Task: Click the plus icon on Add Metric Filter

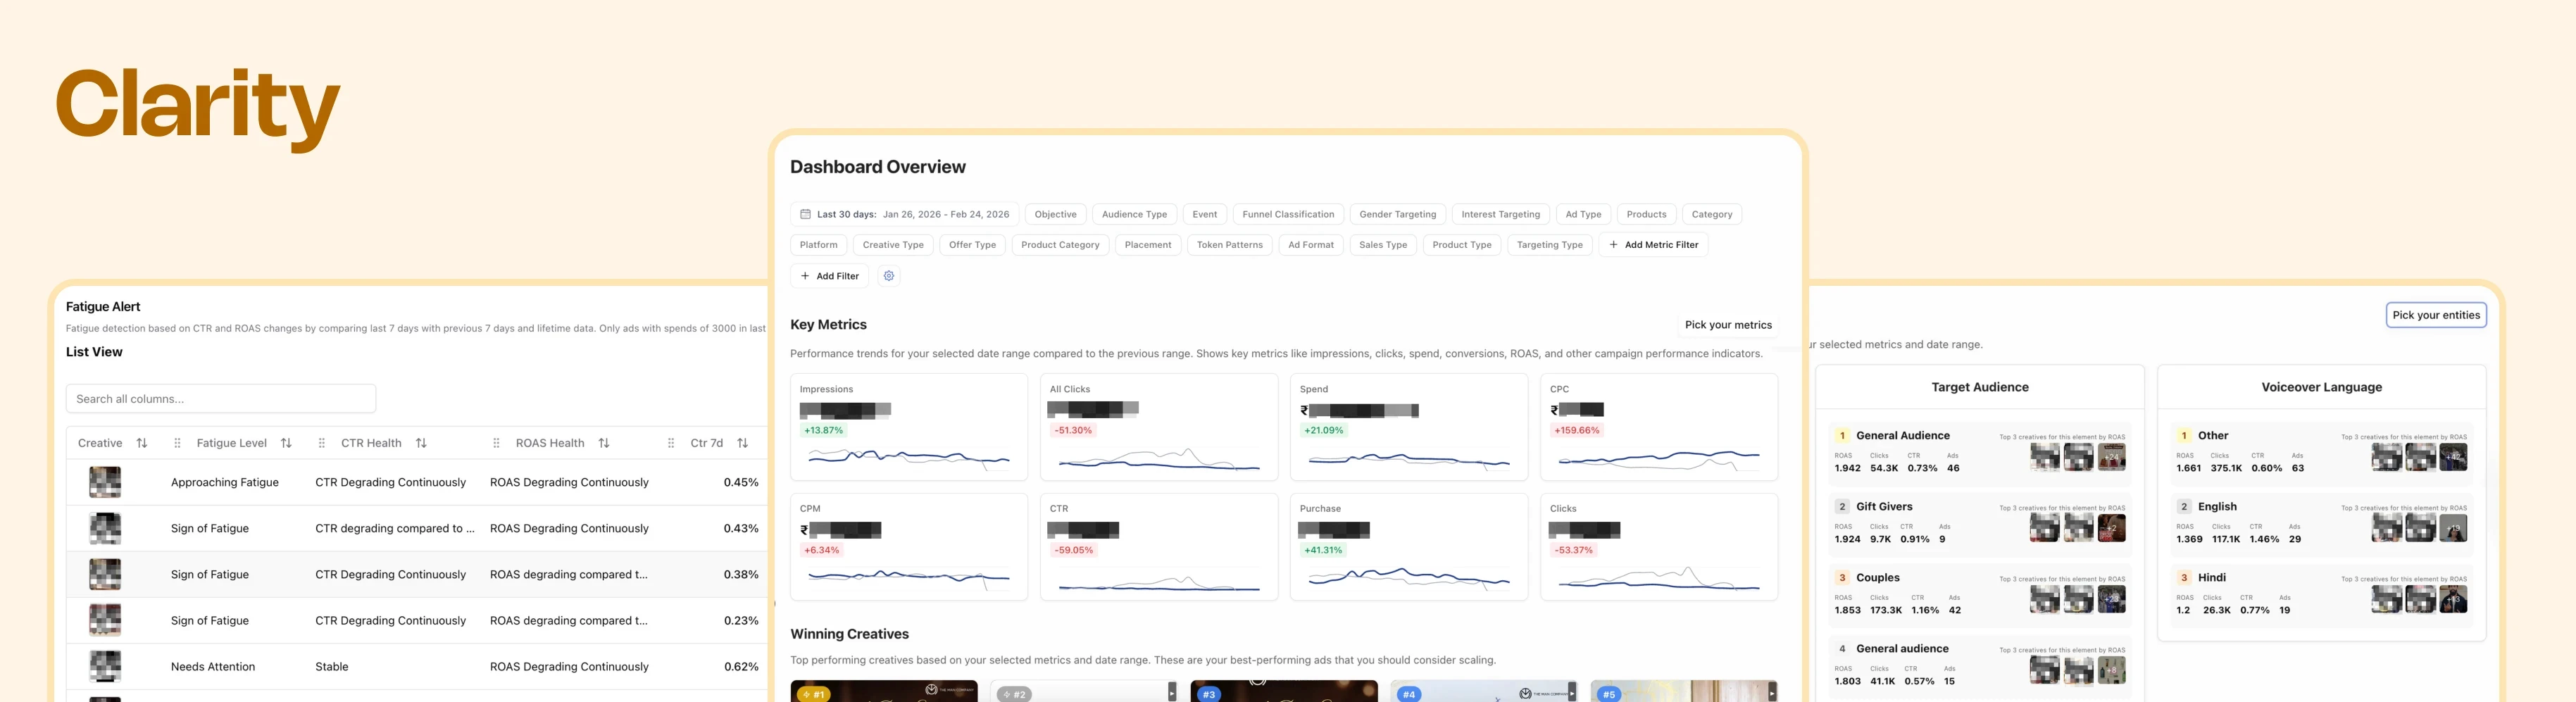Action: tap(1613, 245)
